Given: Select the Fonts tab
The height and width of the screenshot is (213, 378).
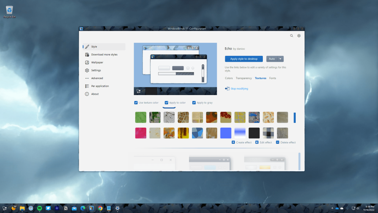Looking at the screenshot, I should click(x=272, y=78).
